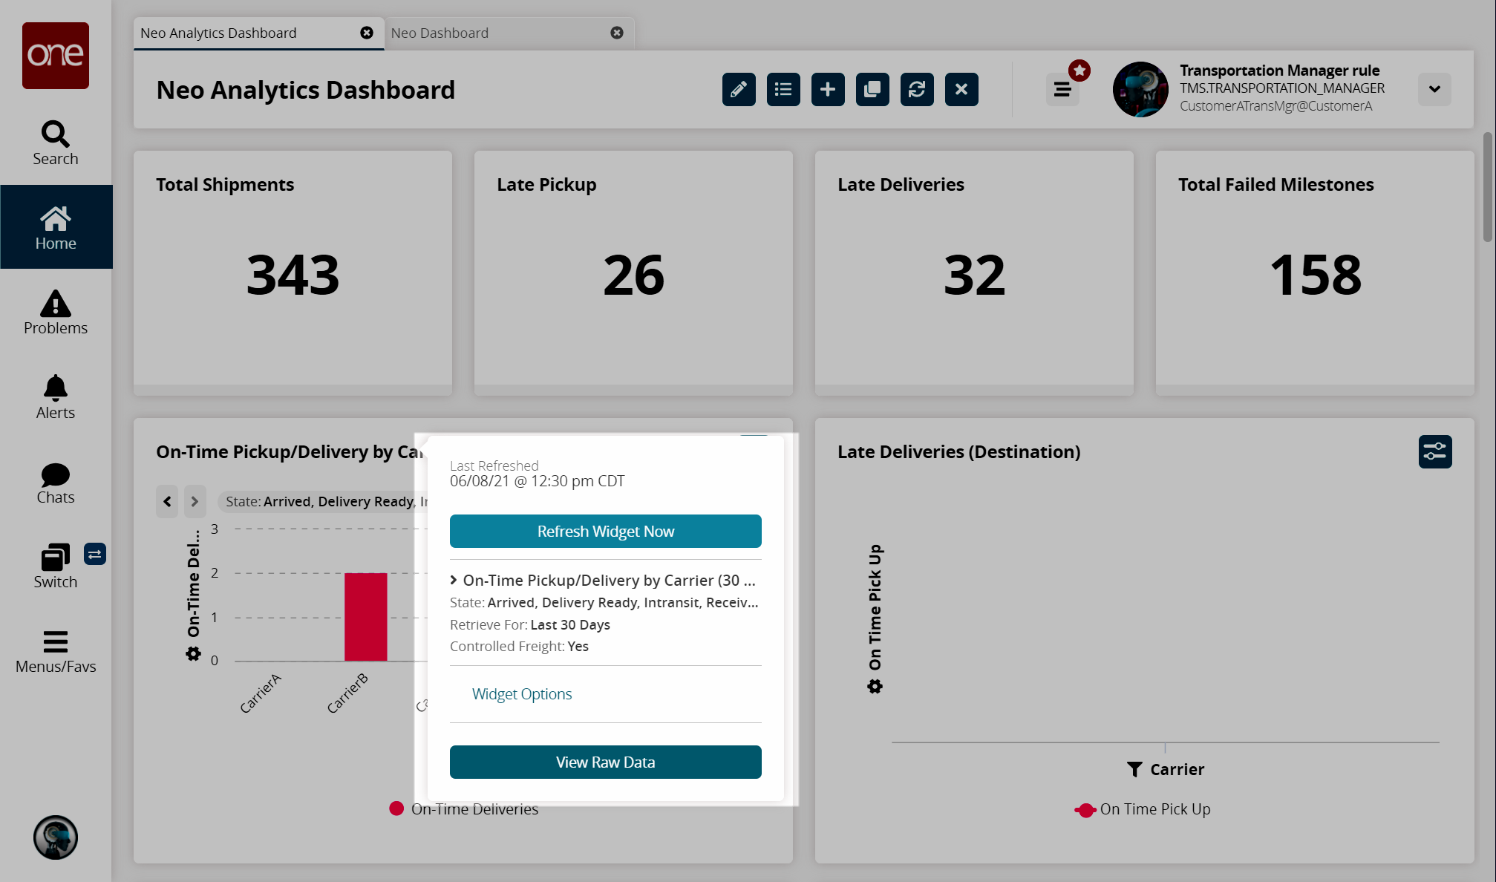
Task: Click the CarrierB red bar in chart
Action: (x=365, y=616)
